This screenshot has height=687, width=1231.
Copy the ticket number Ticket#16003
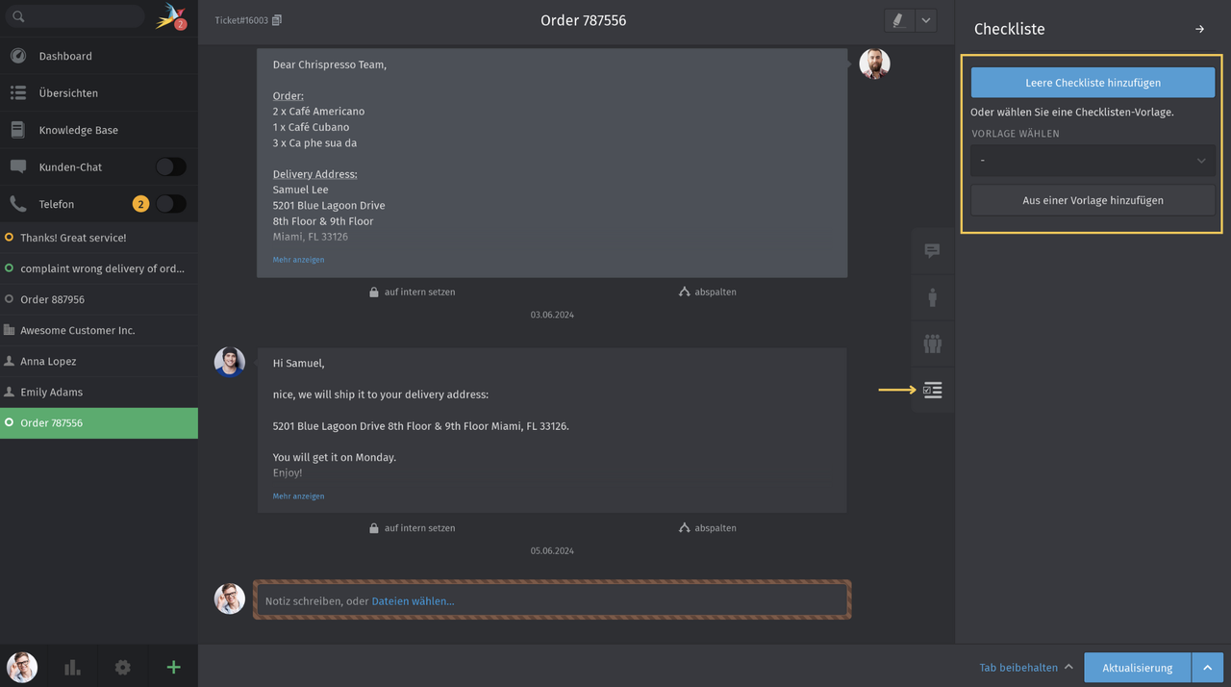click(277, 18)
